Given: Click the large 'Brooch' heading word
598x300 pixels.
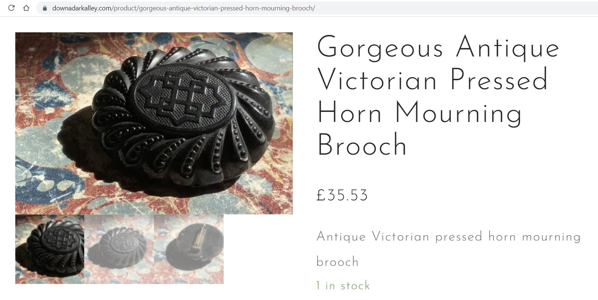Looking at the screenshot, I should (x=362, y=145).
